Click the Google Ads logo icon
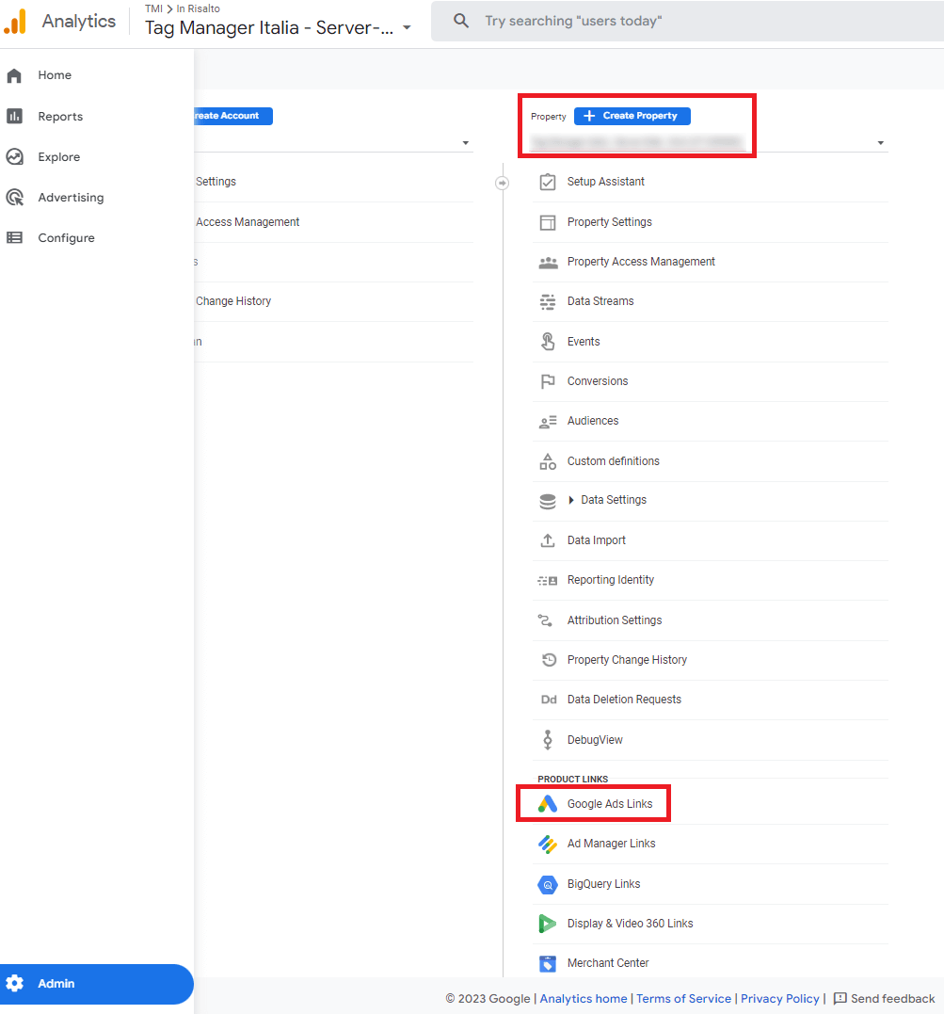 click(x=548, y=804)
